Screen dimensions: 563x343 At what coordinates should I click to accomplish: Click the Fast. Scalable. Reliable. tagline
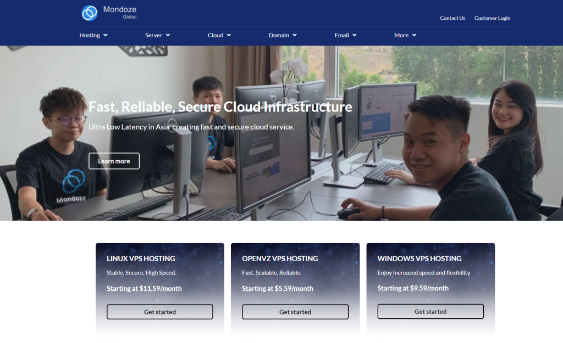click(272, 273)
